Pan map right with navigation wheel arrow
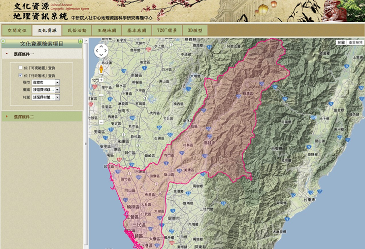The height and width of the screenshot is (249, 365). click(106, 51)
